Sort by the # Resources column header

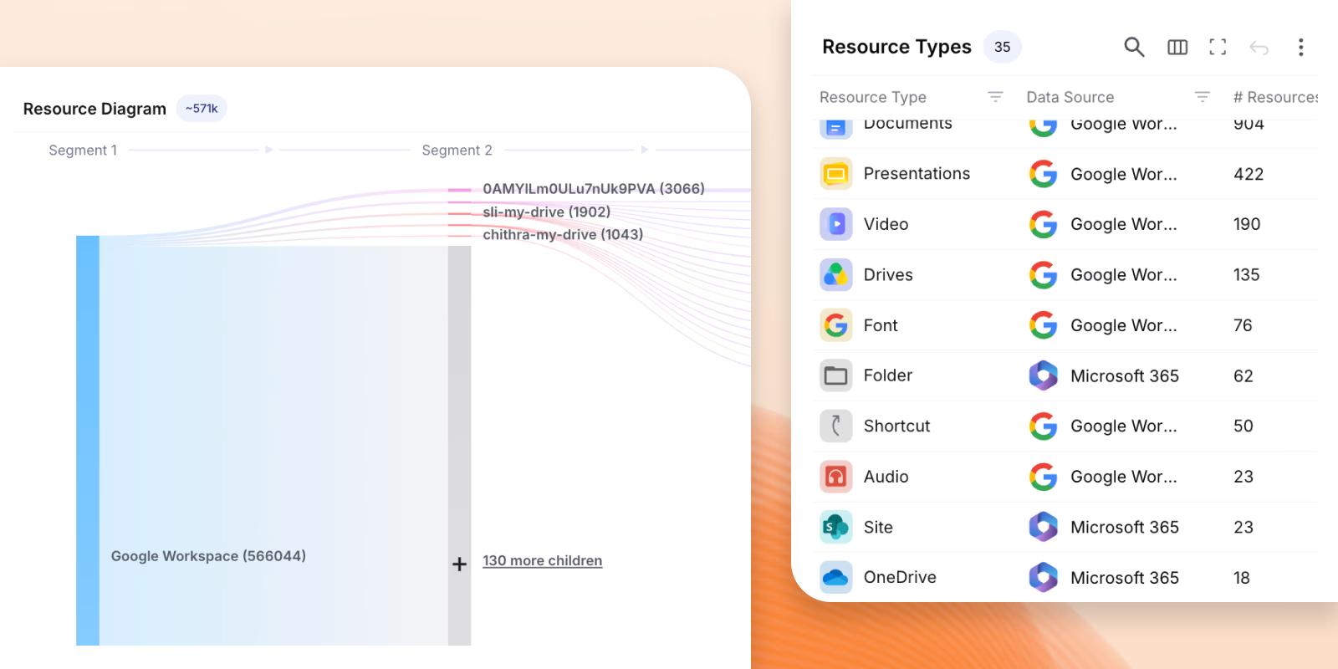click(1275, 97)
